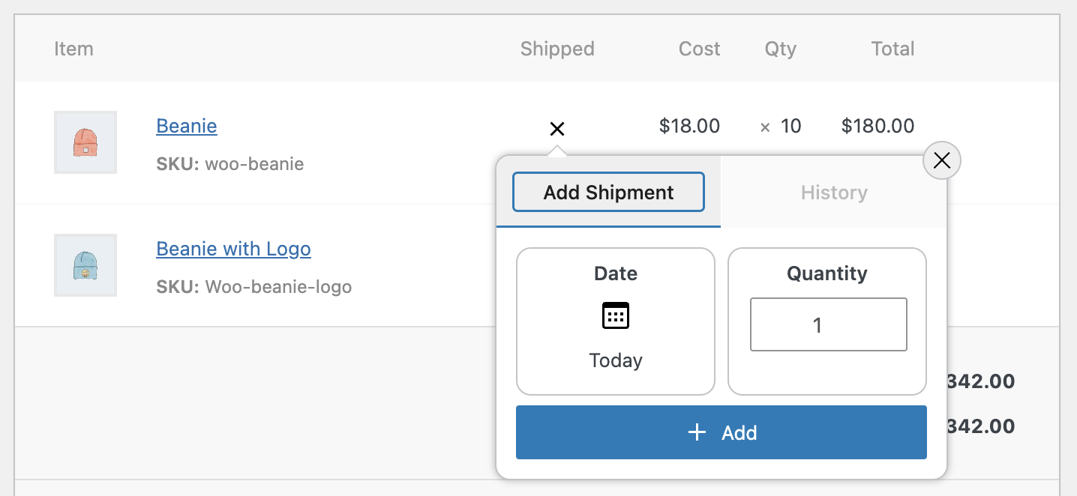
Task: Click the blue Beanie with Logo thumbnail
Action: (x=85, y=265)
